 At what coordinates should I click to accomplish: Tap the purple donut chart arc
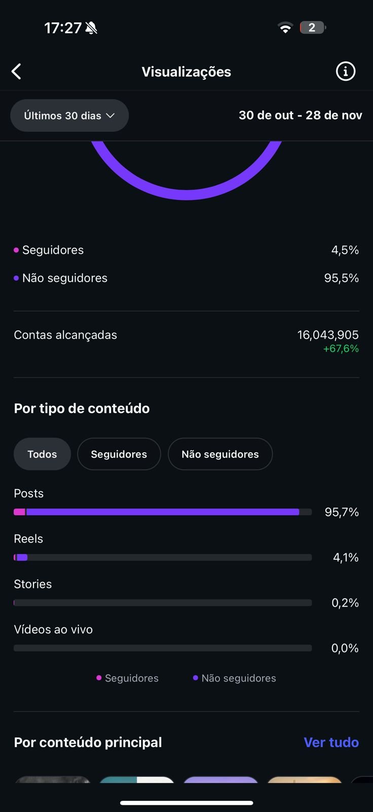(186, 194)
